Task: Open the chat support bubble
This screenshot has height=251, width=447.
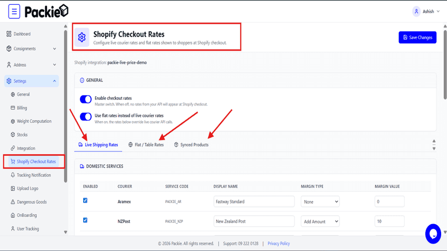Action: pyautogui.click(x=433, y=234)
